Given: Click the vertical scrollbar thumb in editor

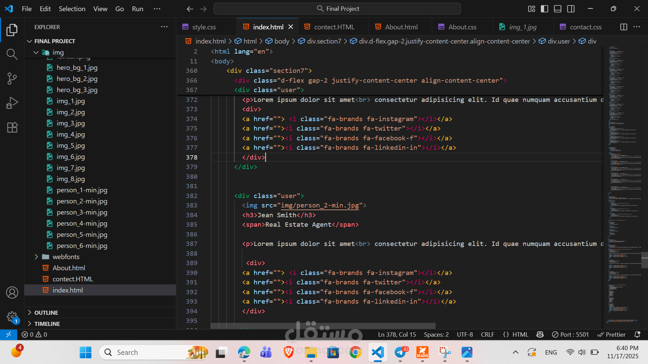Looking at the screenshot, I should (x=644, y=260).
